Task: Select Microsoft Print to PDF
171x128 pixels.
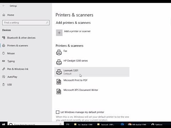Action: click(92, 82)
